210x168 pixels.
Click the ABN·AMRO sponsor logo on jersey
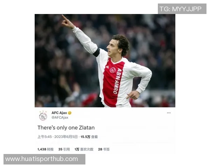point(117,81)
